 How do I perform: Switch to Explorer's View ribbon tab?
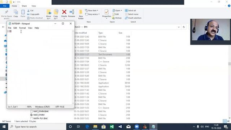(34, 6)
